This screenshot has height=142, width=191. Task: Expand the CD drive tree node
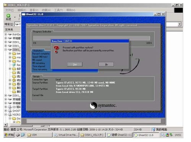(6, 107)
